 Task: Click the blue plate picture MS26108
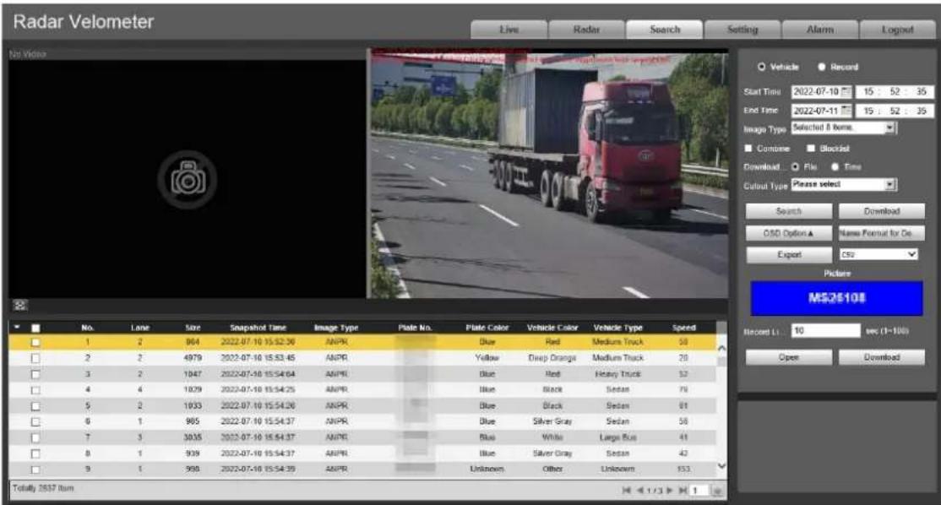tap(836, 298)
